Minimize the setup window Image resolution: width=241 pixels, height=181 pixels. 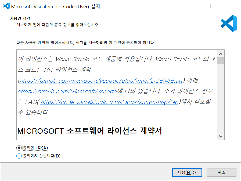[x=194, y=6]
